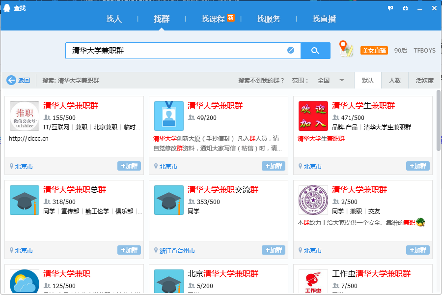442x295 pixels.
Task: Join 清华大学兼职交流群 with +加群
Action: (274, 250)
